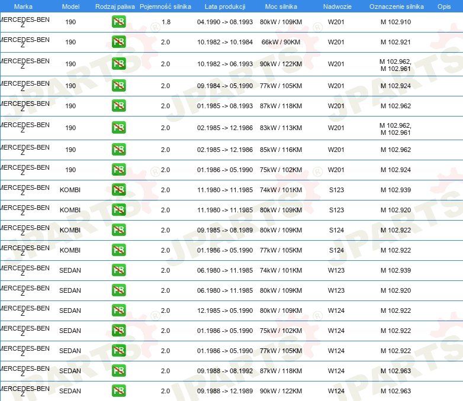Viewport: 463px width, 401px height.
Task: Click the Lata produkcji column header
Action: click(225, 7)
